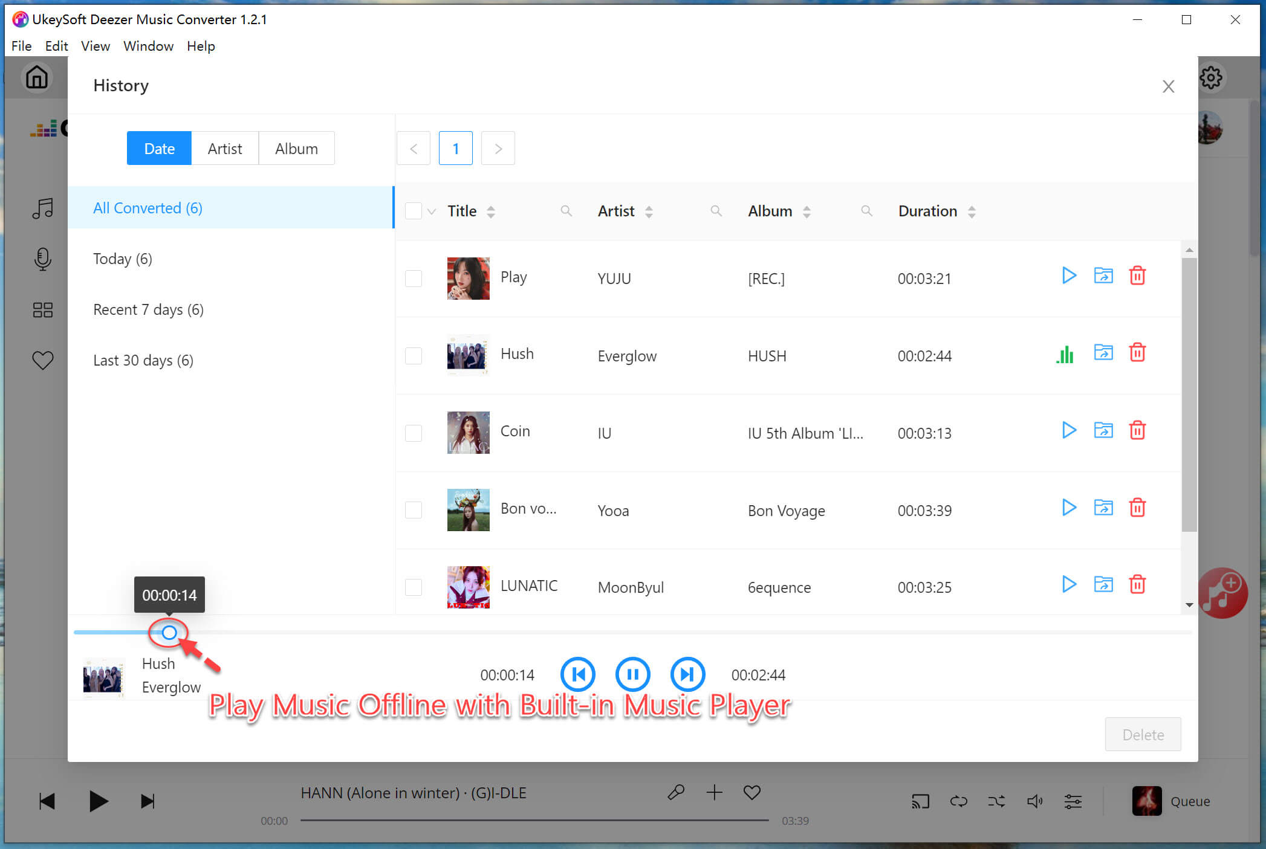Image resolution: width=1266 pixels, height=849 pixels.
Task: Click the delete icon for Play by YUJU
Action: 1137,277
